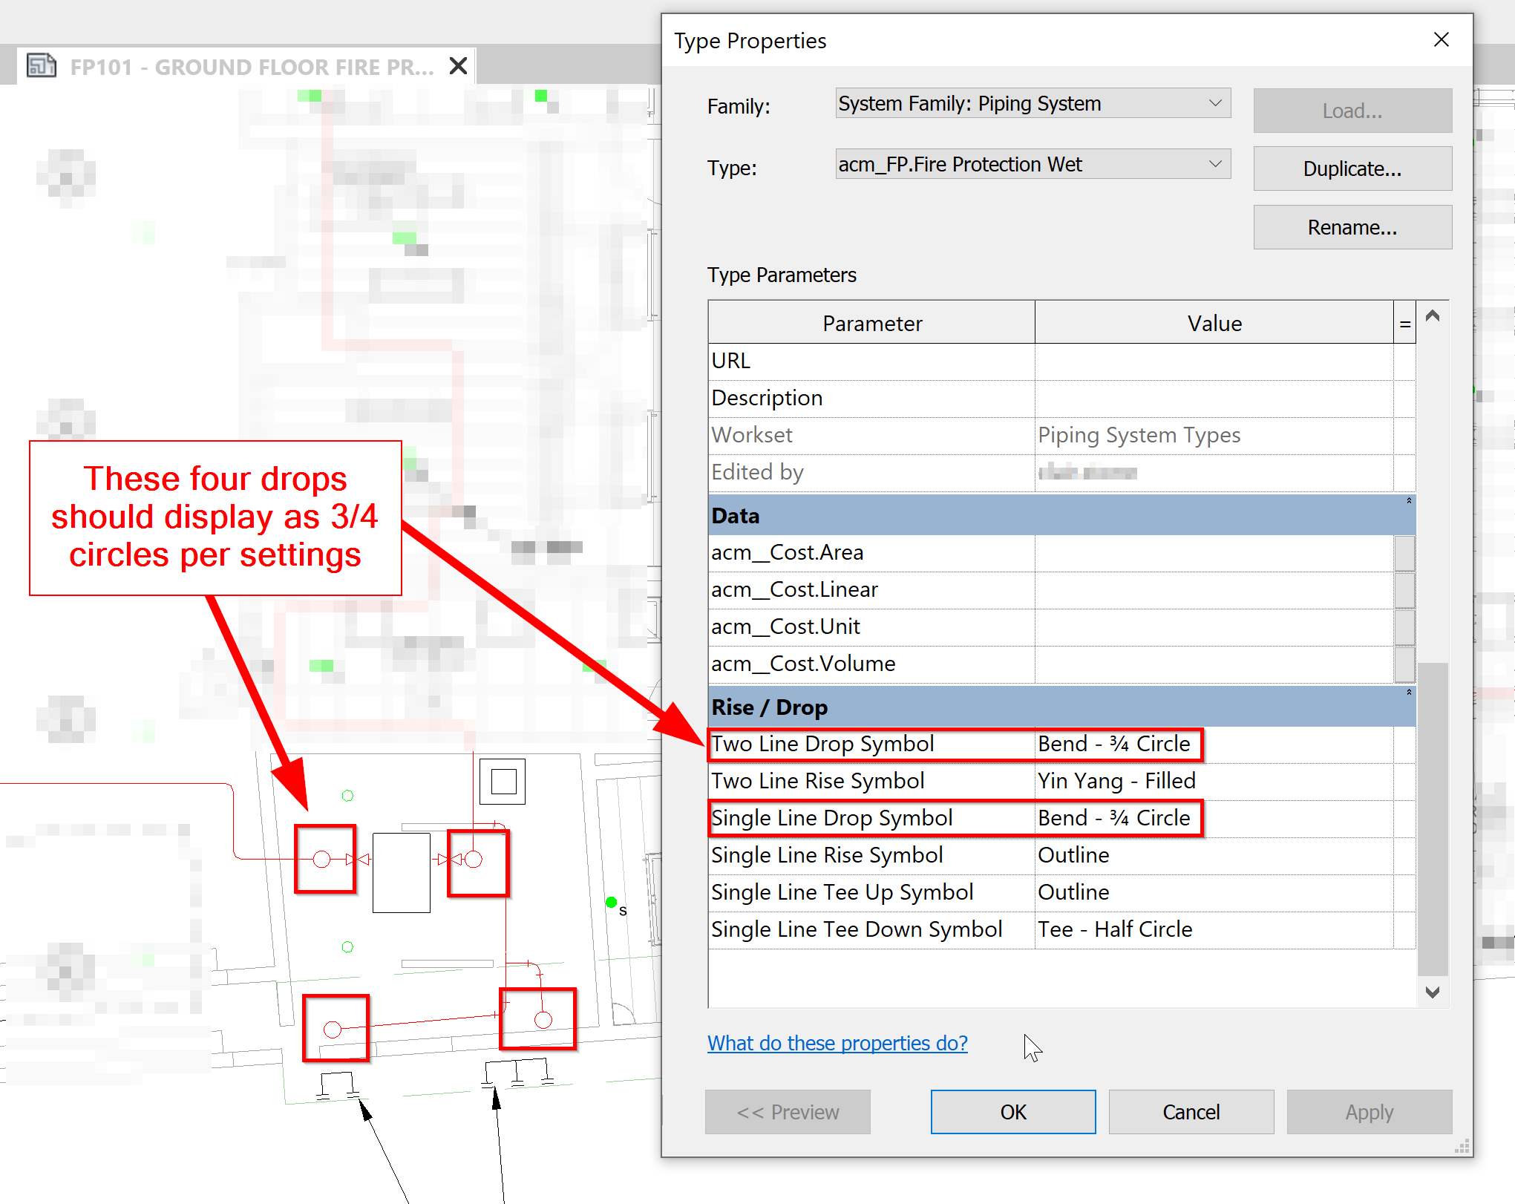The width and height of the screenshot is (1515, 1204).
Task: Click scroll down arrow in parameter list
Action: pos(1432,992)
